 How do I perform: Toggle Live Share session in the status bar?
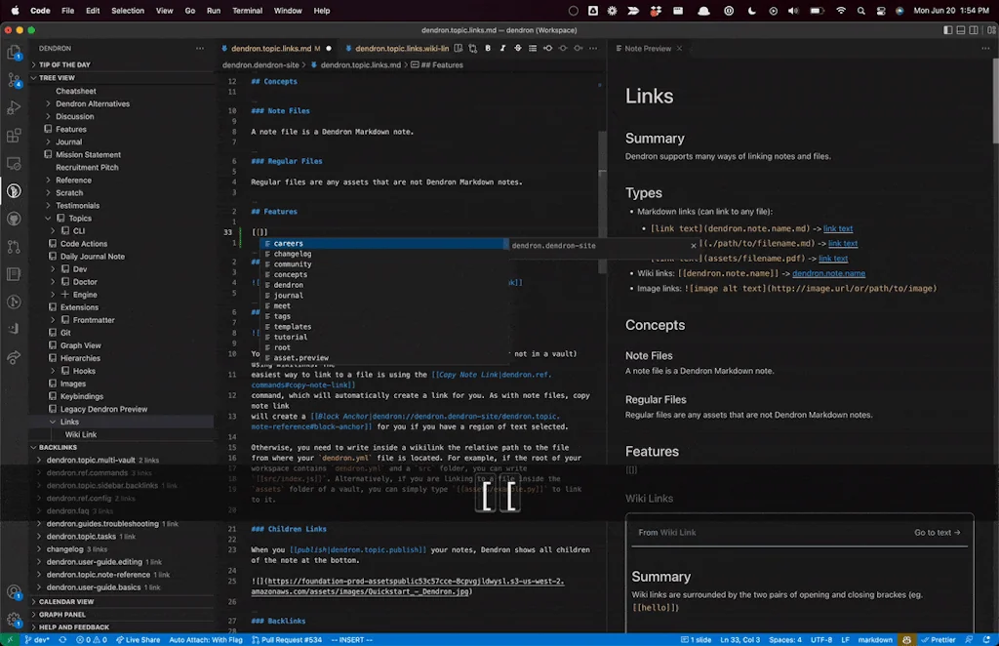pyautogui.click(x=137, y=639)
